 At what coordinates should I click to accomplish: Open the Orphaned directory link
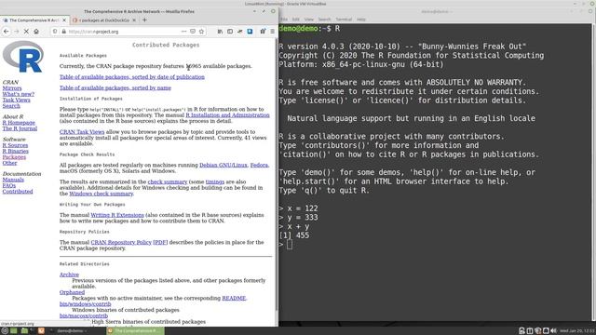pos(73,292)
